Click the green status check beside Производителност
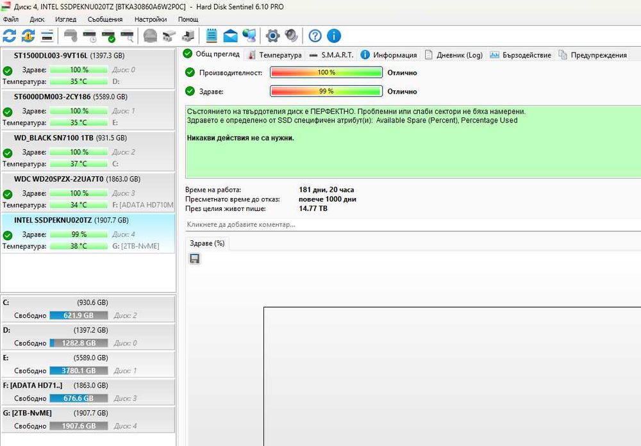 click(x=190, y=72)
